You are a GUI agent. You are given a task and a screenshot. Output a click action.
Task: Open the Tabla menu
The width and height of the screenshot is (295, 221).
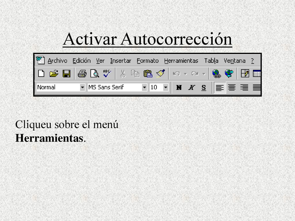pos(211,61)
